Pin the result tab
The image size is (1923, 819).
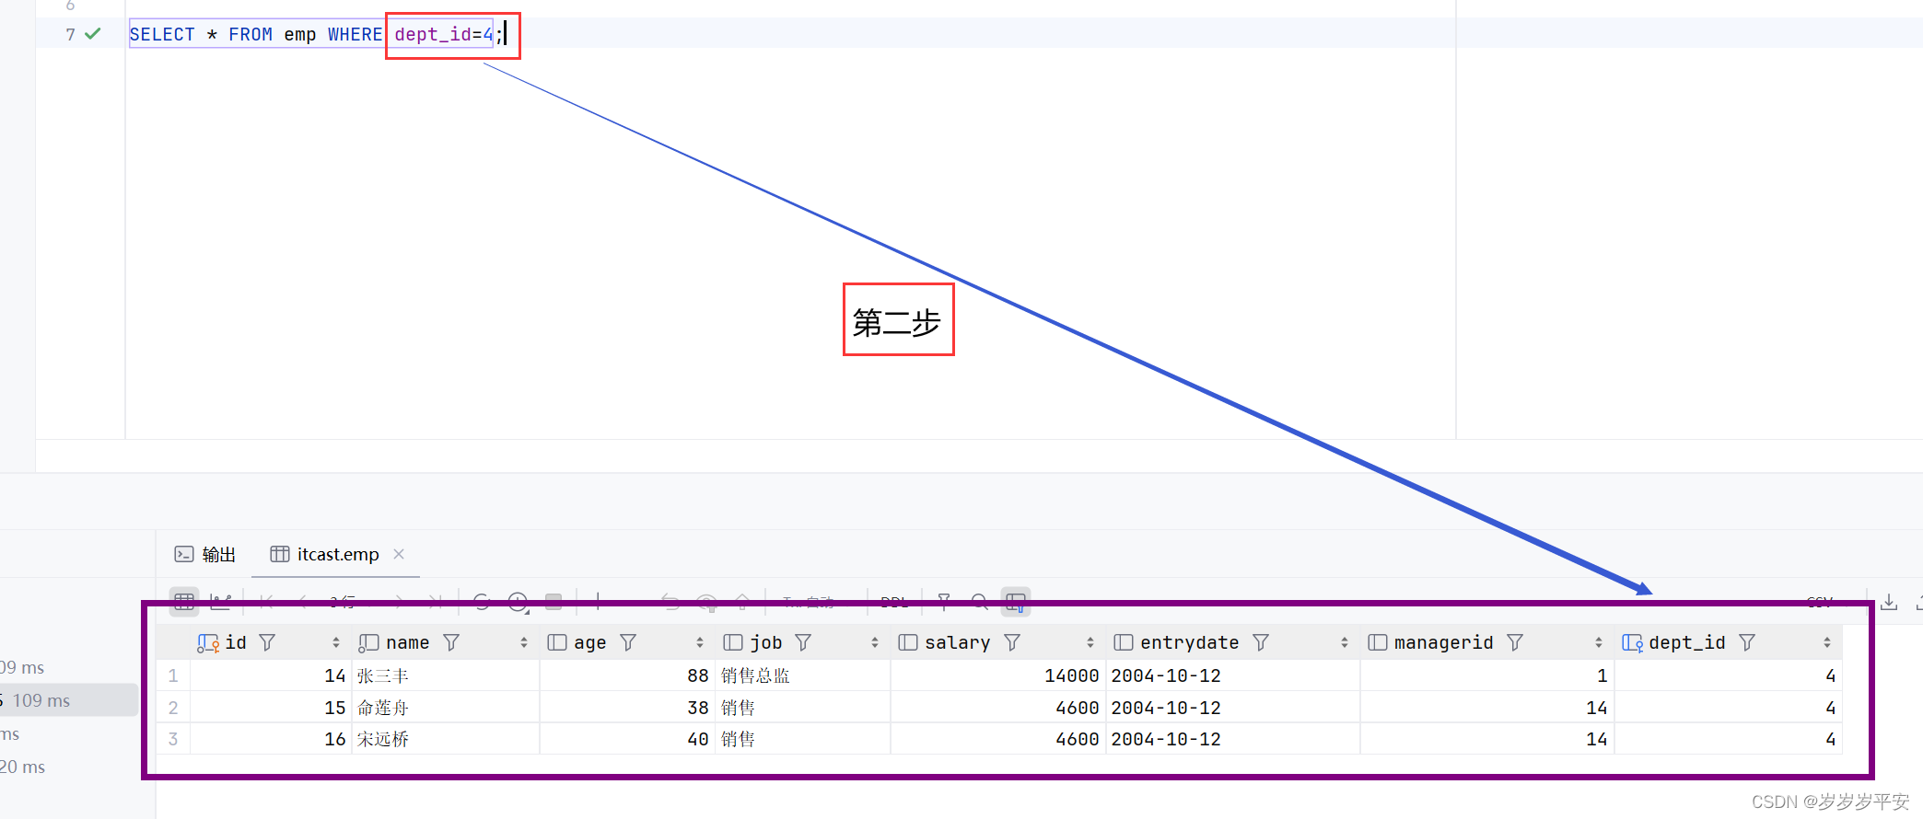[944, 602]
